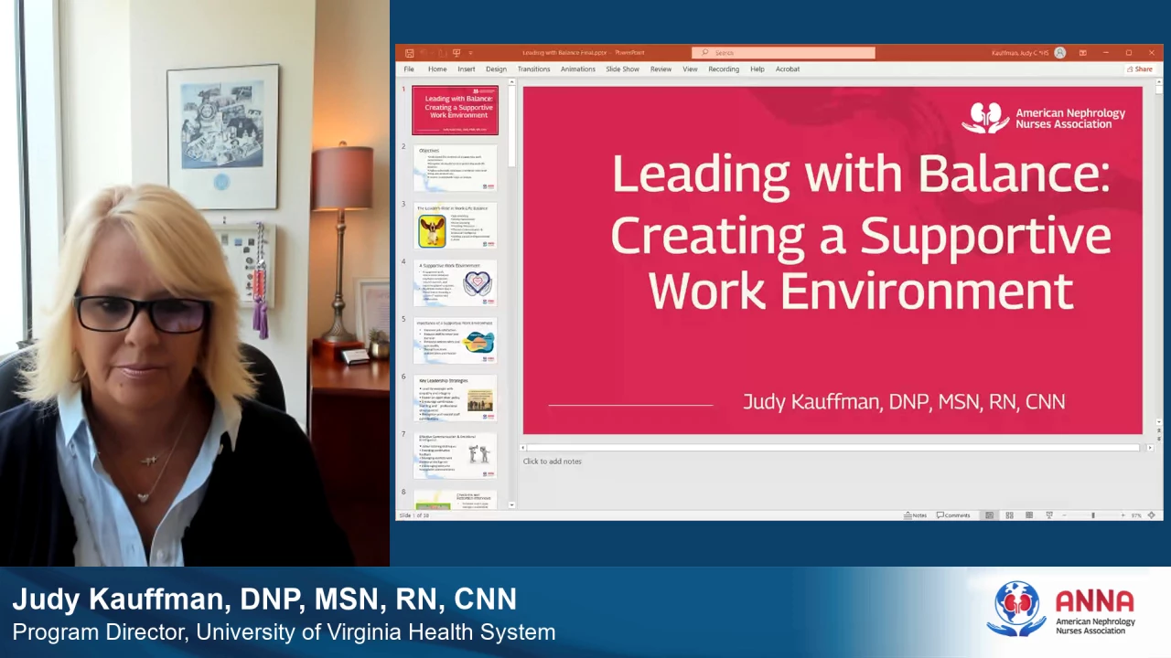Viewport: 1171px width, 658px height.
Task: Open the Review ribbon tab
Action: pyautogui.click(x=661, y=69)
